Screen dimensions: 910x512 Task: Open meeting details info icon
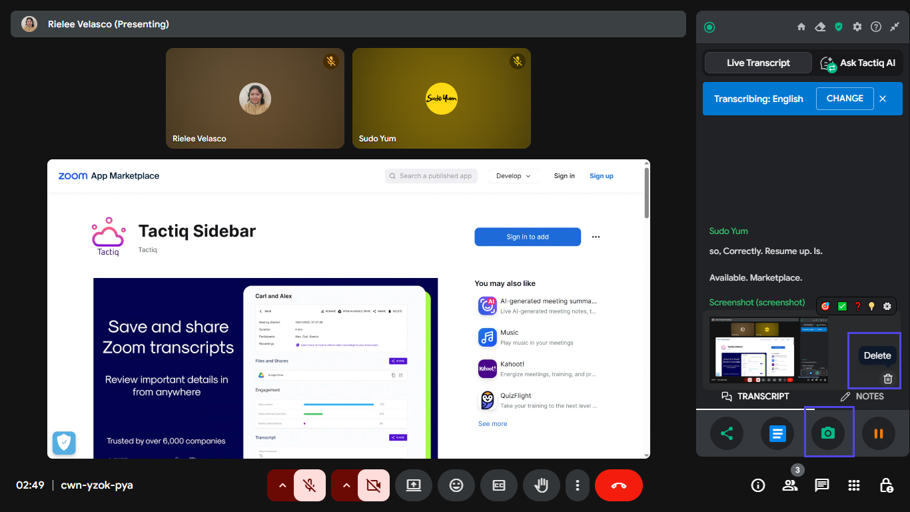(x=758, y=485)
